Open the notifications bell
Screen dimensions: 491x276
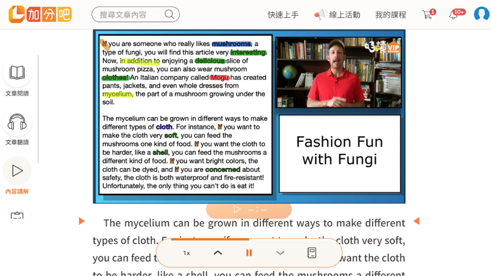454,15
